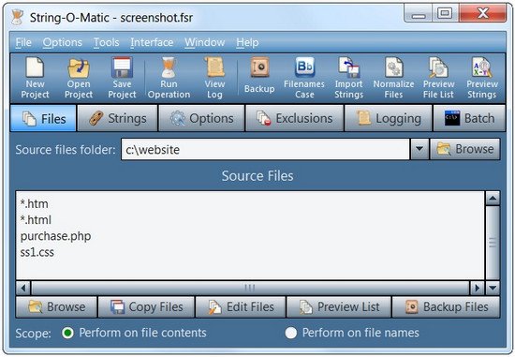The width and height of the screenshot is (515, 357).
Task: Switch to the Logging tab
Action: point(389,118)
